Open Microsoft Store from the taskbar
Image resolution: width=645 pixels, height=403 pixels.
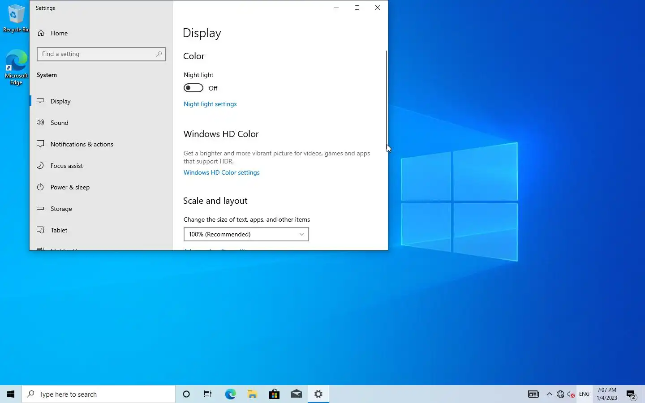coord(274,394)
